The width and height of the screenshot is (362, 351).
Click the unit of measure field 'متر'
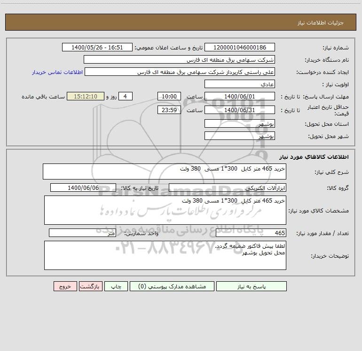pyautogui.click(x=82, y=233)
